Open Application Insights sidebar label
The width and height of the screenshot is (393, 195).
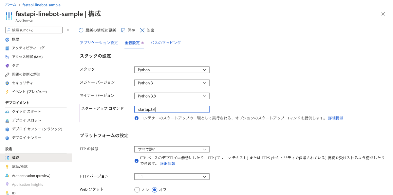coord(28,185)
